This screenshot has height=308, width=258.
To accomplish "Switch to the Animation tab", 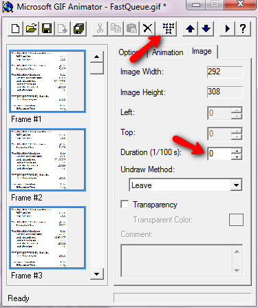I will click(168, 52).
